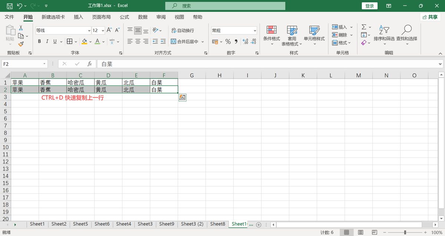Click the 插入 insert cells button
This screenshot has height=236, width=445.
[340, 27]
